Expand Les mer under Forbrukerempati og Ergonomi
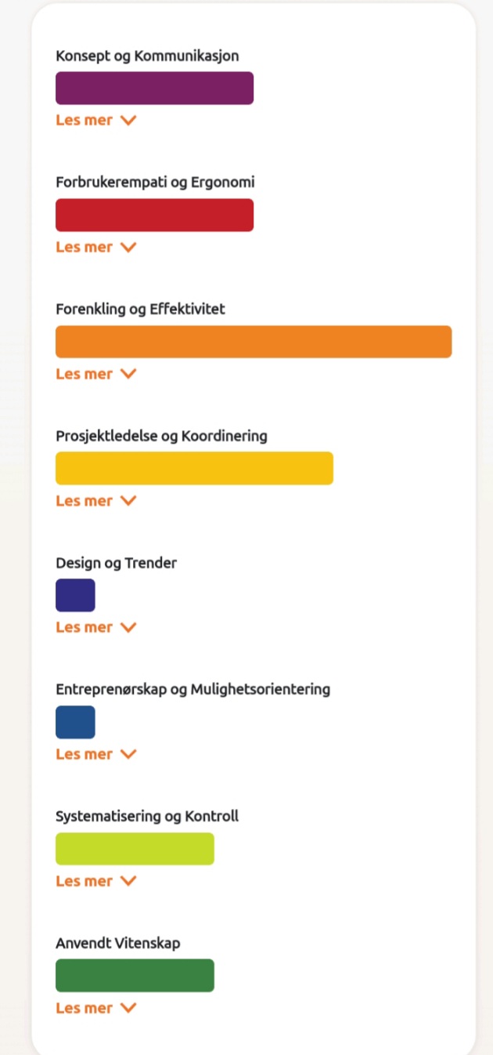493x1055 pixels. [96, 247]
